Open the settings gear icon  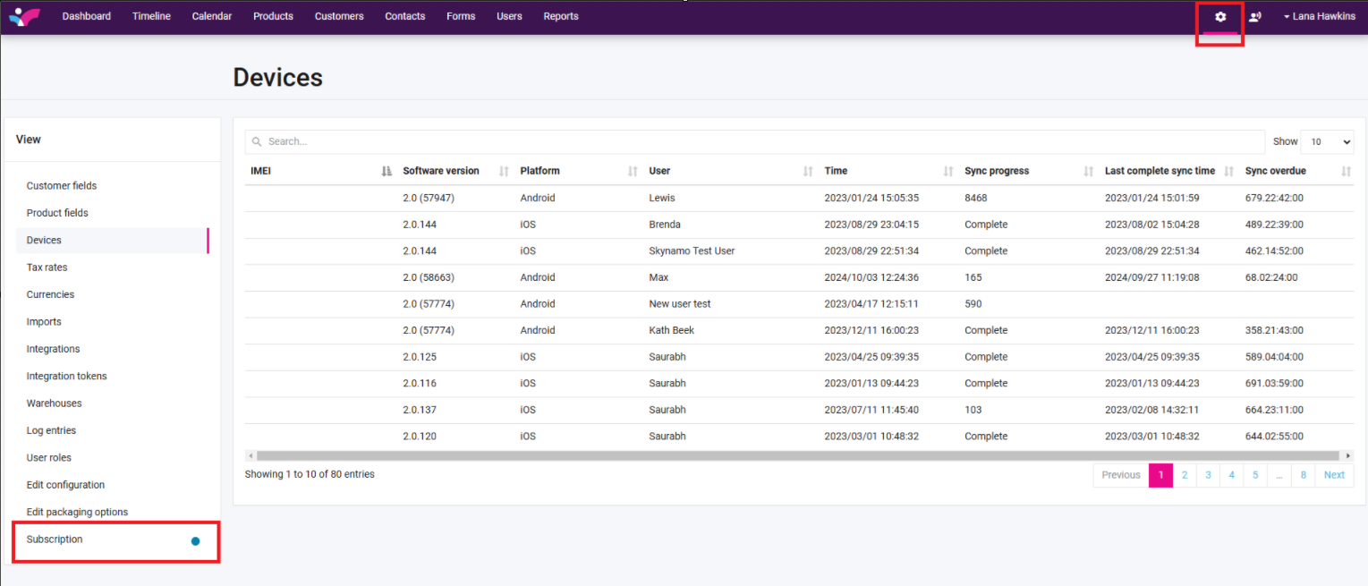(x=1220, y=17)
